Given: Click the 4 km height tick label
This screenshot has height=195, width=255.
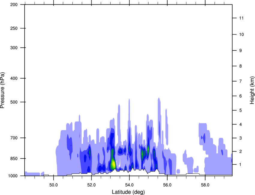Looking at the screenshot, I should [241, 124].
